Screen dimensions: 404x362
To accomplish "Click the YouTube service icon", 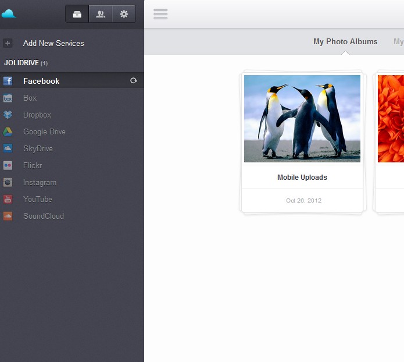I will coord(8,199).
